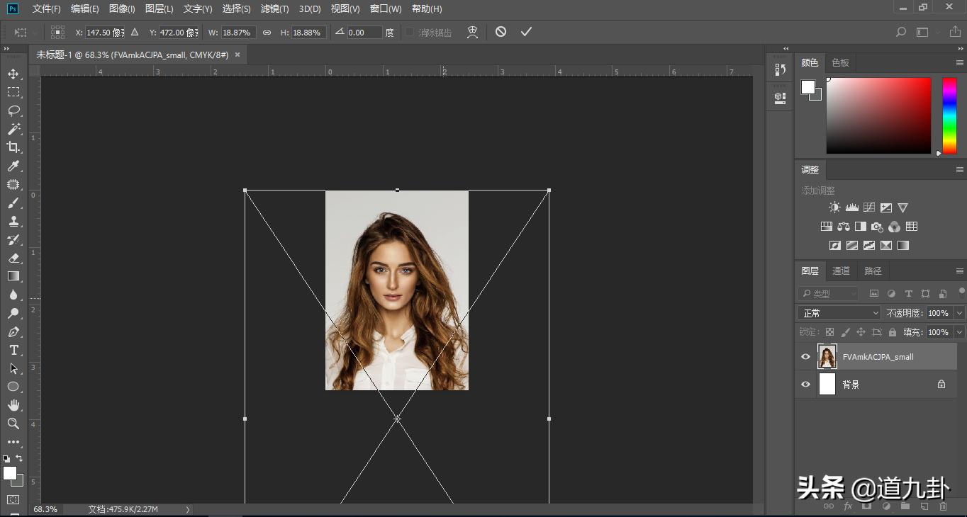
Task: Select the Move tool
Action: coord(13,74)
